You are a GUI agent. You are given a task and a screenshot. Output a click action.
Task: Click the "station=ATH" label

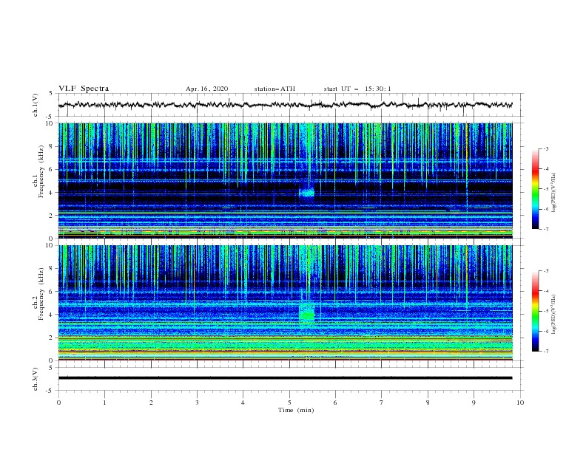275,89
